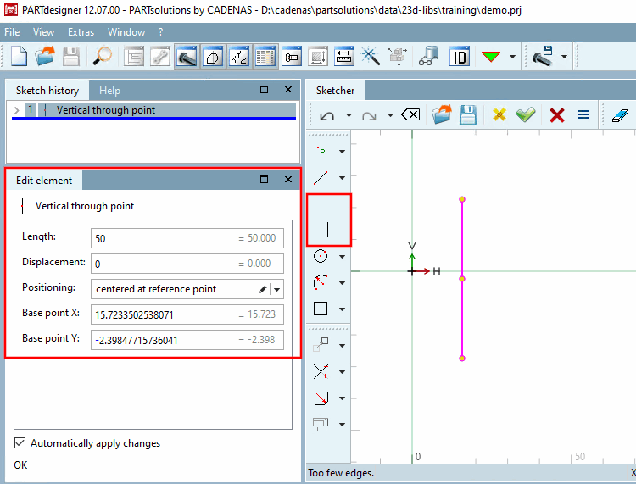
Task: Open the View menu
Action: 43,32
